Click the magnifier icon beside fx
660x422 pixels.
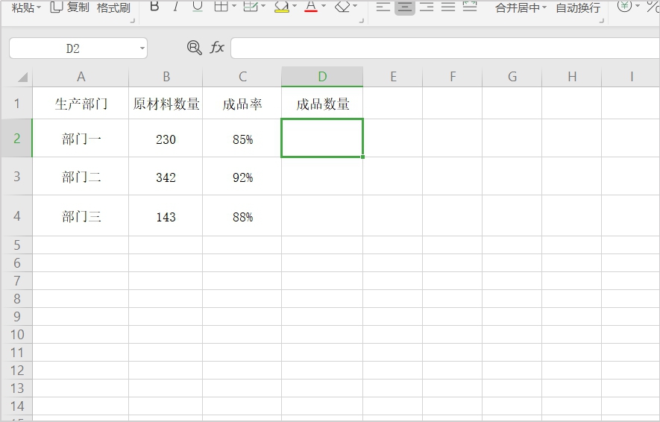pos(195,48)
